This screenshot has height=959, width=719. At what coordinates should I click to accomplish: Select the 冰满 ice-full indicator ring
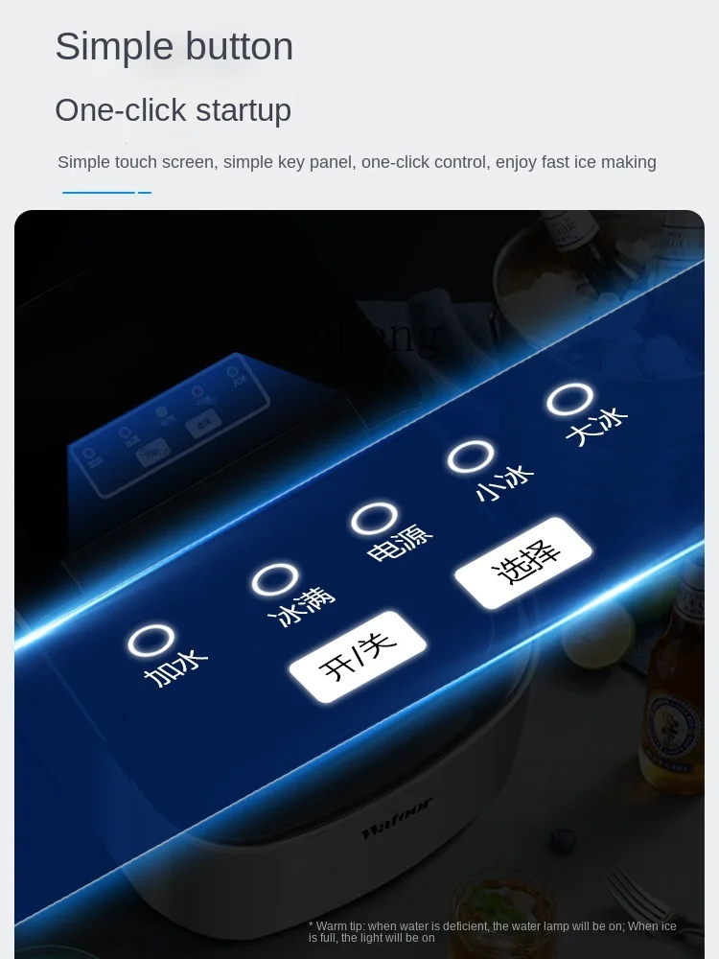click(x=275, y=580)
